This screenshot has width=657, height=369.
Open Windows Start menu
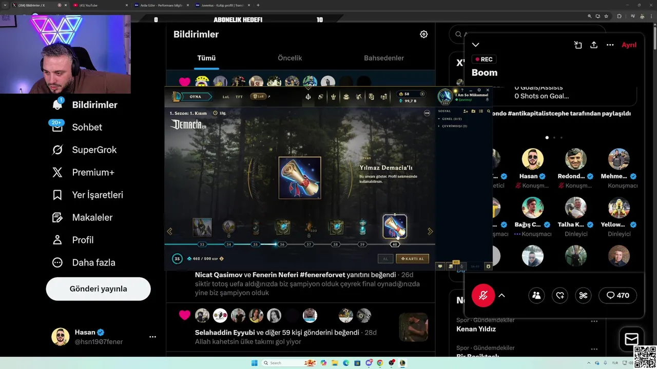(x=254, y=363)
